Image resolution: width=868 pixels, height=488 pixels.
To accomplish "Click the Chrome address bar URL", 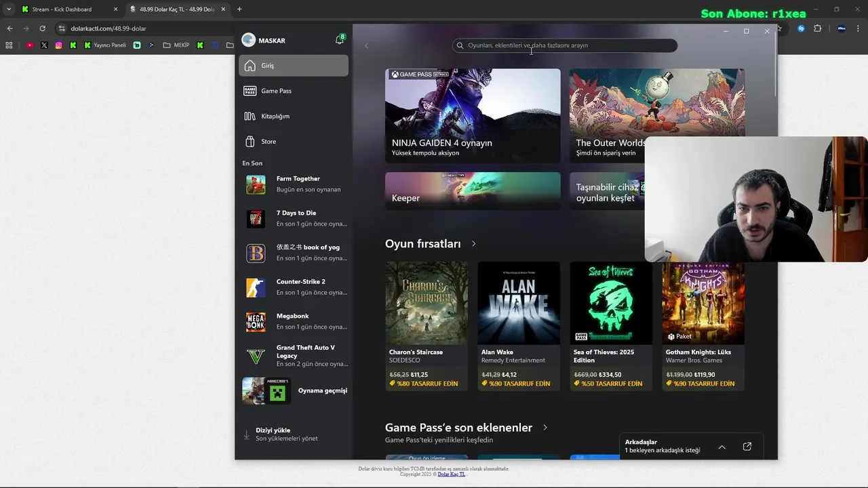I will coord(108,28).
